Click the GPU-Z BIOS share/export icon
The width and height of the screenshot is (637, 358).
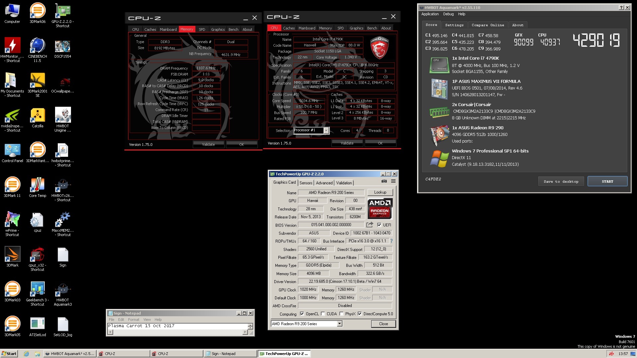(x=370, y=224)
